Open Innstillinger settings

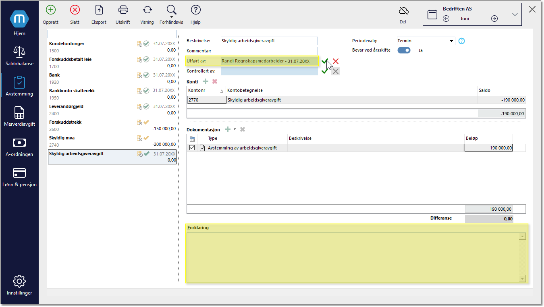19,285
